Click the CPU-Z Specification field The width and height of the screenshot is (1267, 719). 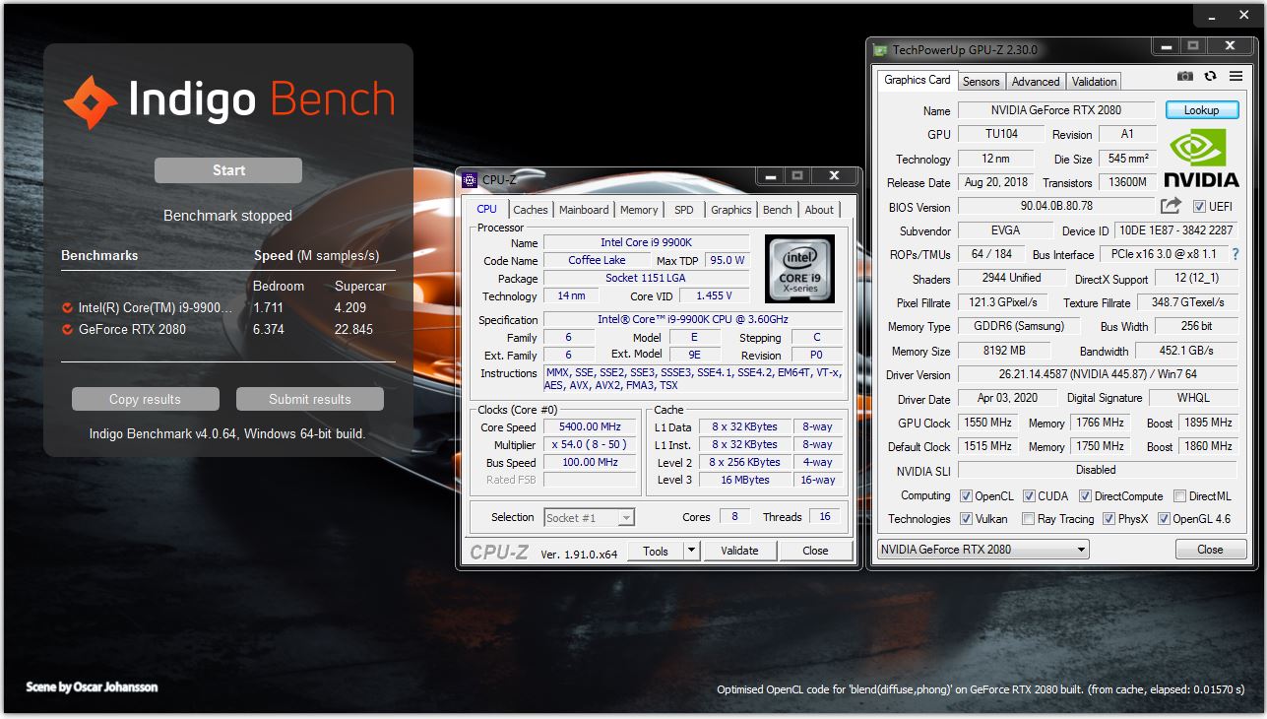tap(693, 320)
